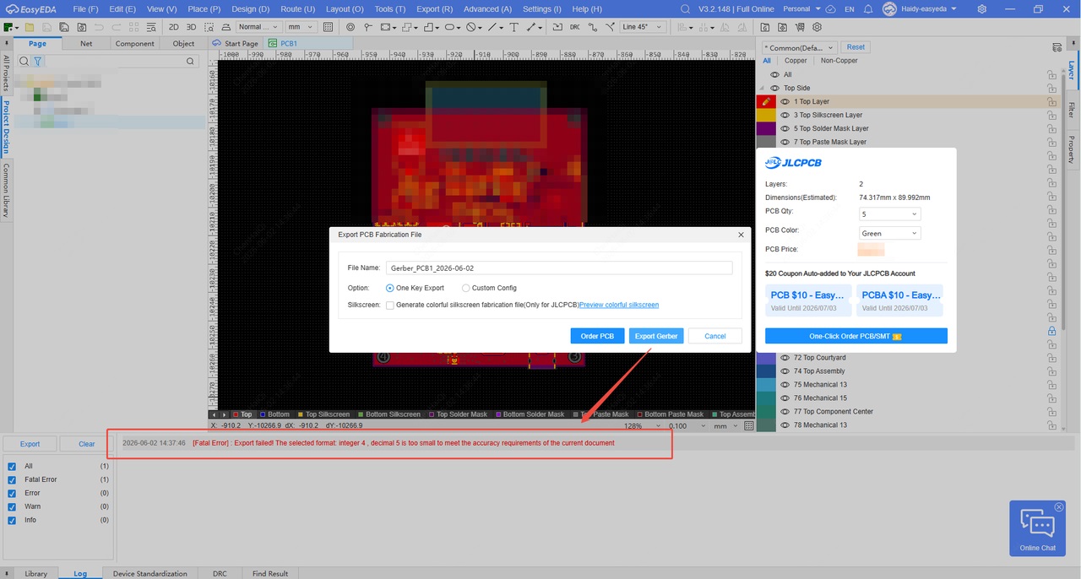The width and height of the screenshot is (1081, 579).
Task: Open the Design (D) menu
Action: coord(250,8)
